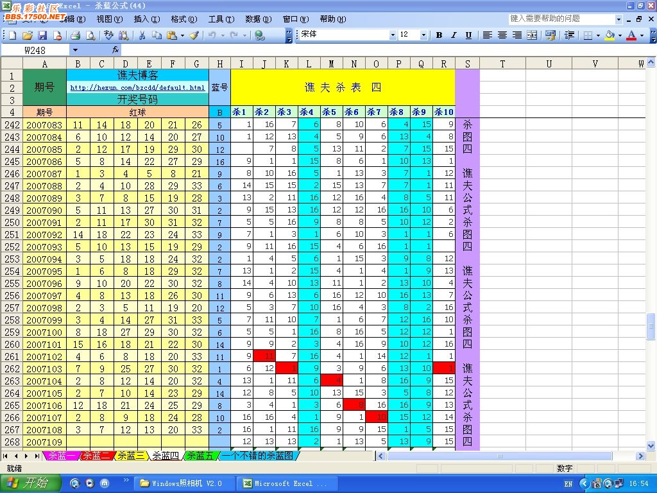Print the sheet using the printer icon
Image resolution: width=657 pixels, height=493 pixels.
pos(76,36)
